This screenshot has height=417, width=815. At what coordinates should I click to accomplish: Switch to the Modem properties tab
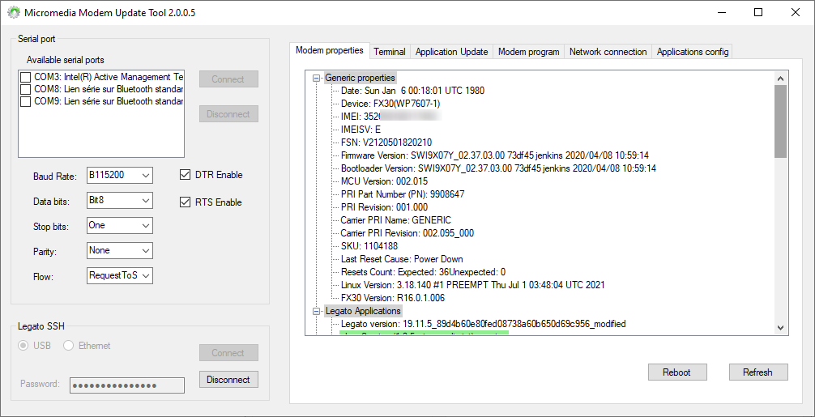330,50
